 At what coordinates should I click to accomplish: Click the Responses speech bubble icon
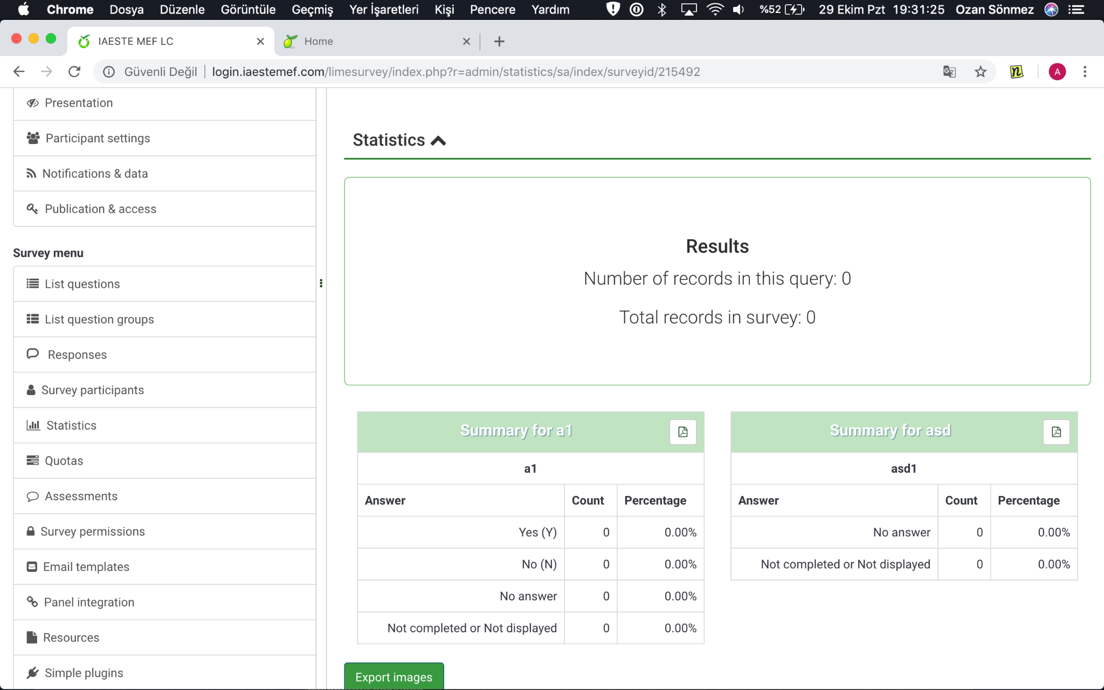click(x=32, y=354)
